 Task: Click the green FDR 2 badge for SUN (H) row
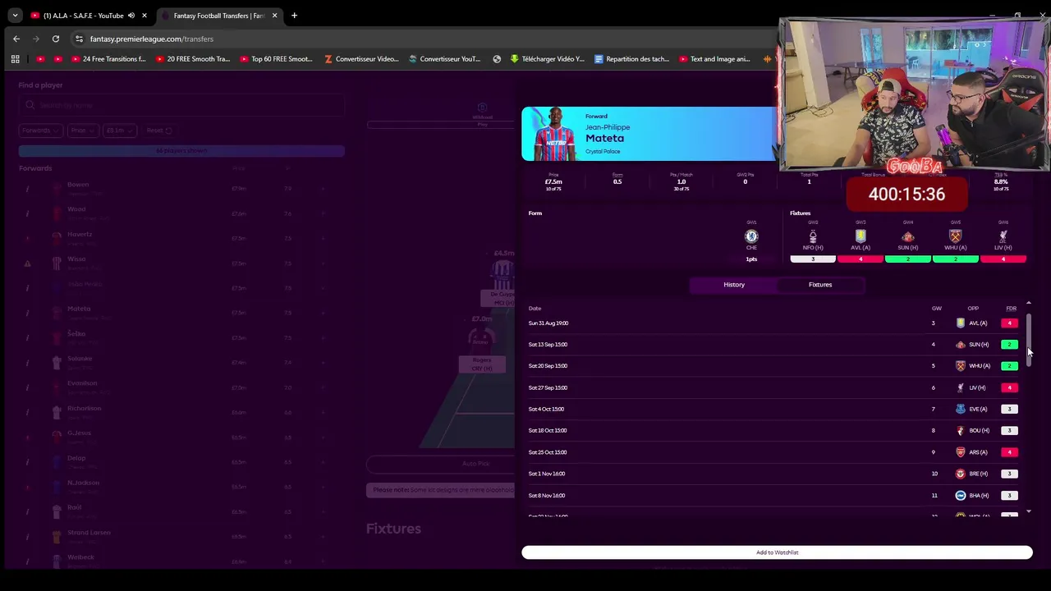(1009, 344)
